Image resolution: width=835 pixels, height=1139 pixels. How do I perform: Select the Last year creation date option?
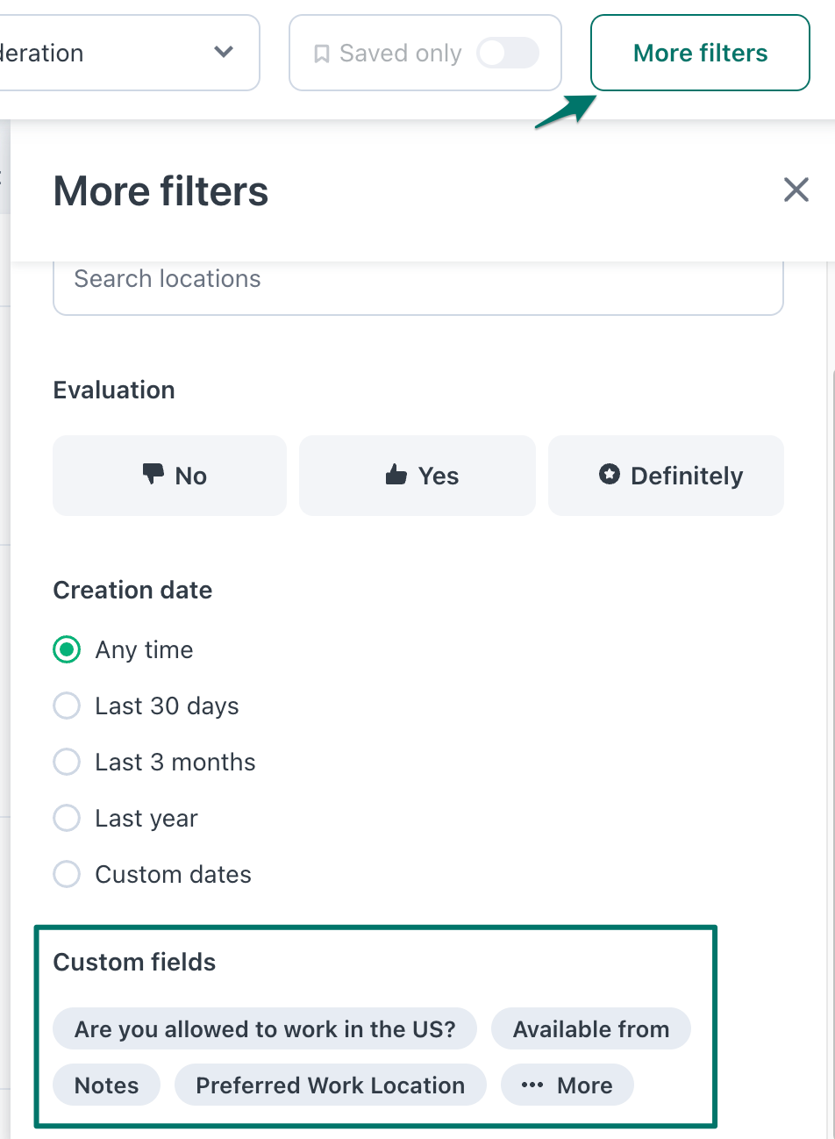tap(67, 818)
